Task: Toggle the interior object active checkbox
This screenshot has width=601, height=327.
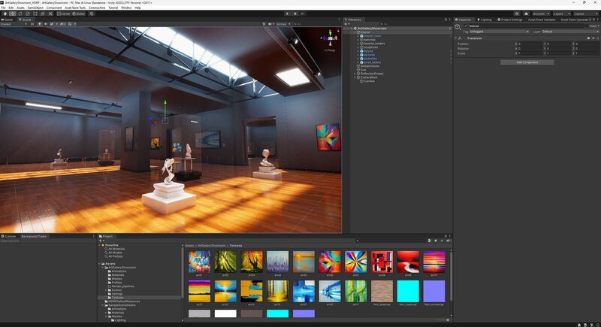Action: pos(466,26)
